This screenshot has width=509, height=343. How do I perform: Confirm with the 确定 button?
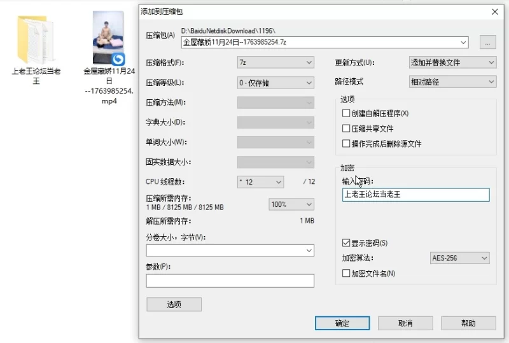(x=342, y=323)
